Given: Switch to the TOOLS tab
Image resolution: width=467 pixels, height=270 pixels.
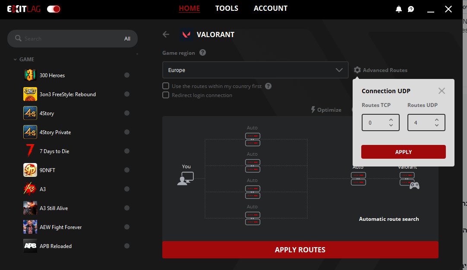Looking at the screenshot, I should [x=227, y=8].
